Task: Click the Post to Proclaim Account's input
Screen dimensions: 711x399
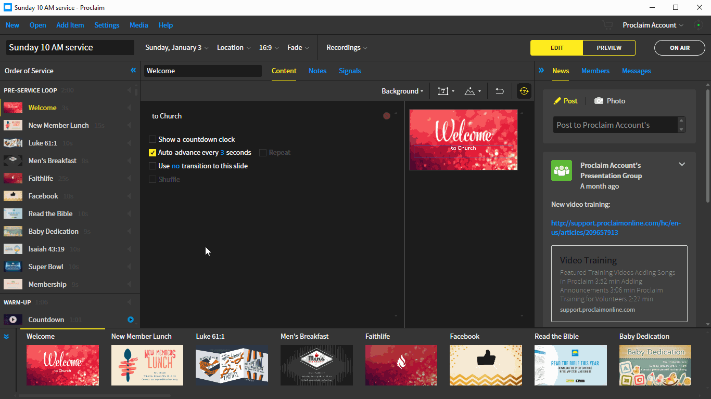Action: click(x=615, y=125)
